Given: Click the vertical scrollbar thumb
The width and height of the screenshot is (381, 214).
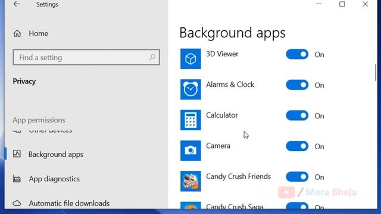Looking at the screenshot, I should coord(376,73).
